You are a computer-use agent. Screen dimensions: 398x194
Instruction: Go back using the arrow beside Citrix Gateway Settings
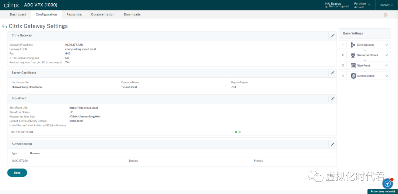pos(4,27)
